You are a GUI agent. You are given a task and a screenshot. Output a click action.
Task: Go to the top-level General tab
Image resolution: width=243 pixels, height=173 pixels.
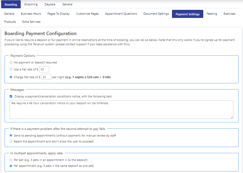coord(67,4)
